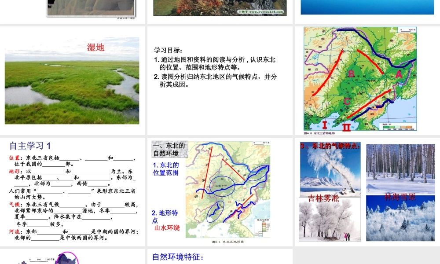Click the red 河流 label
This screenshot has width=440, height=264.
coord(14,232)
